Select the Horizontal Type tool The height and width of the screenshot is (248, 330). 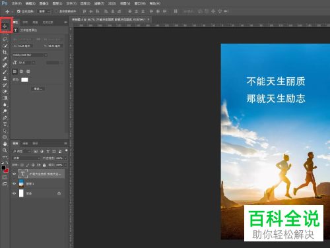pos(5,124)
